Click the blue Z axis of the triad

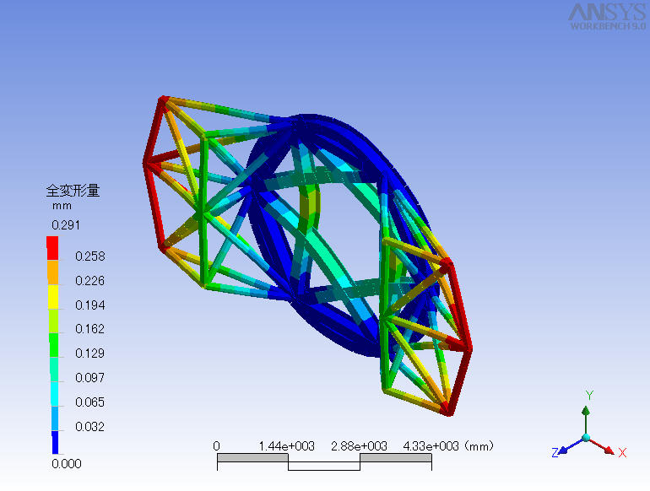coord(570,446)
